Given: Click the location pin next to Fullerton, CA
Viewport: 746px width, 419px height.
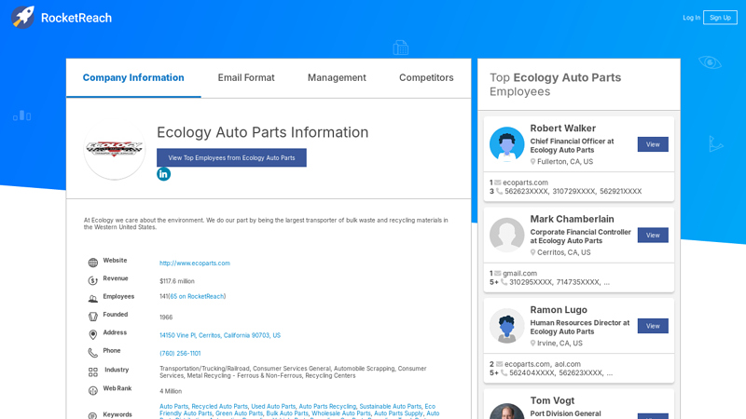Looking at the screenshot, I should tap(532, 161).
